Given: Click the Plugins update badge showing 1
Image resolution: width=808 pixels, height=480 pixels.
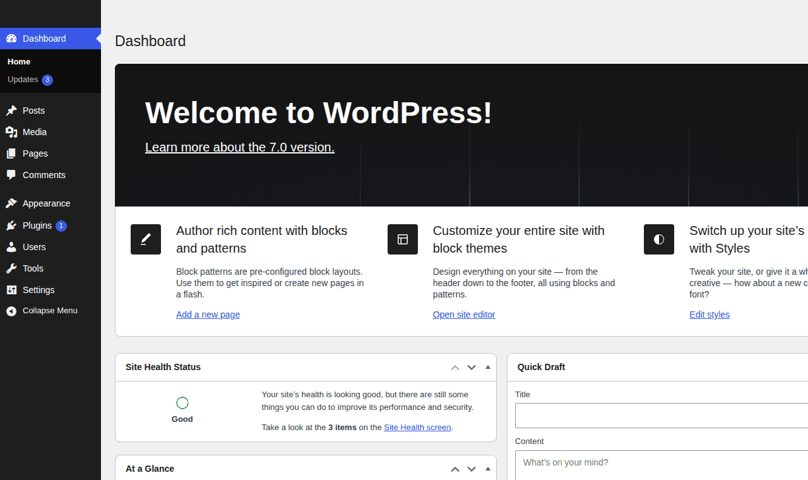Looking at the screenshot, I should click(x=61, y=226).
